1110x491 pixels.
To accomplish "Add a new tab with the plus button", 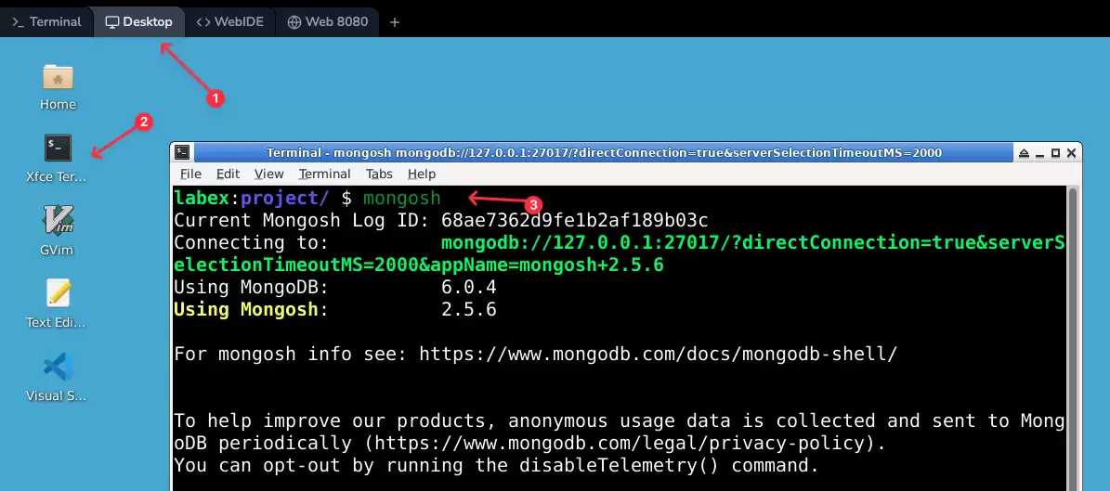I will click(395, 22).
